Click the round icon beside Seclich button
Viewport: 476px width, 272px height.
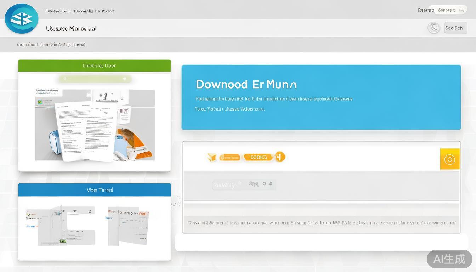(433, 28)
